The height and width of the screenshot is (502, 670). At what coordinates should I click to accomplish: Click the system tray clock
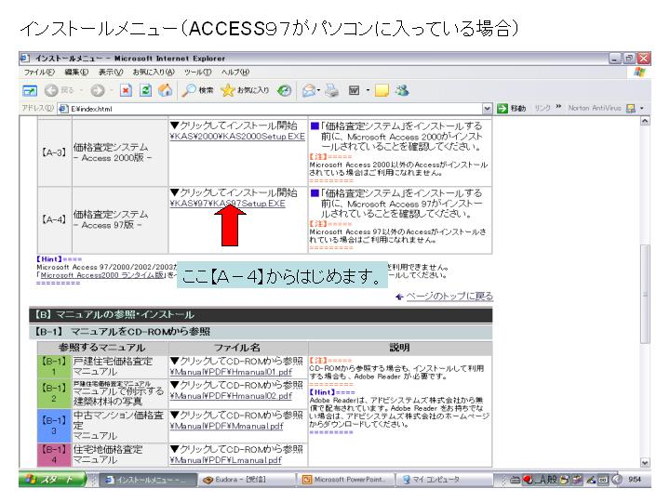coord(635,480)
